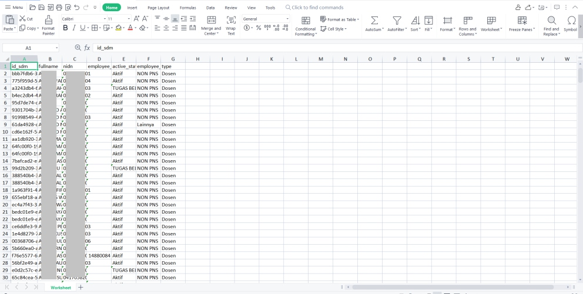
Task: Click the AutoFilter funnel icon
Action: click(397, 21)
